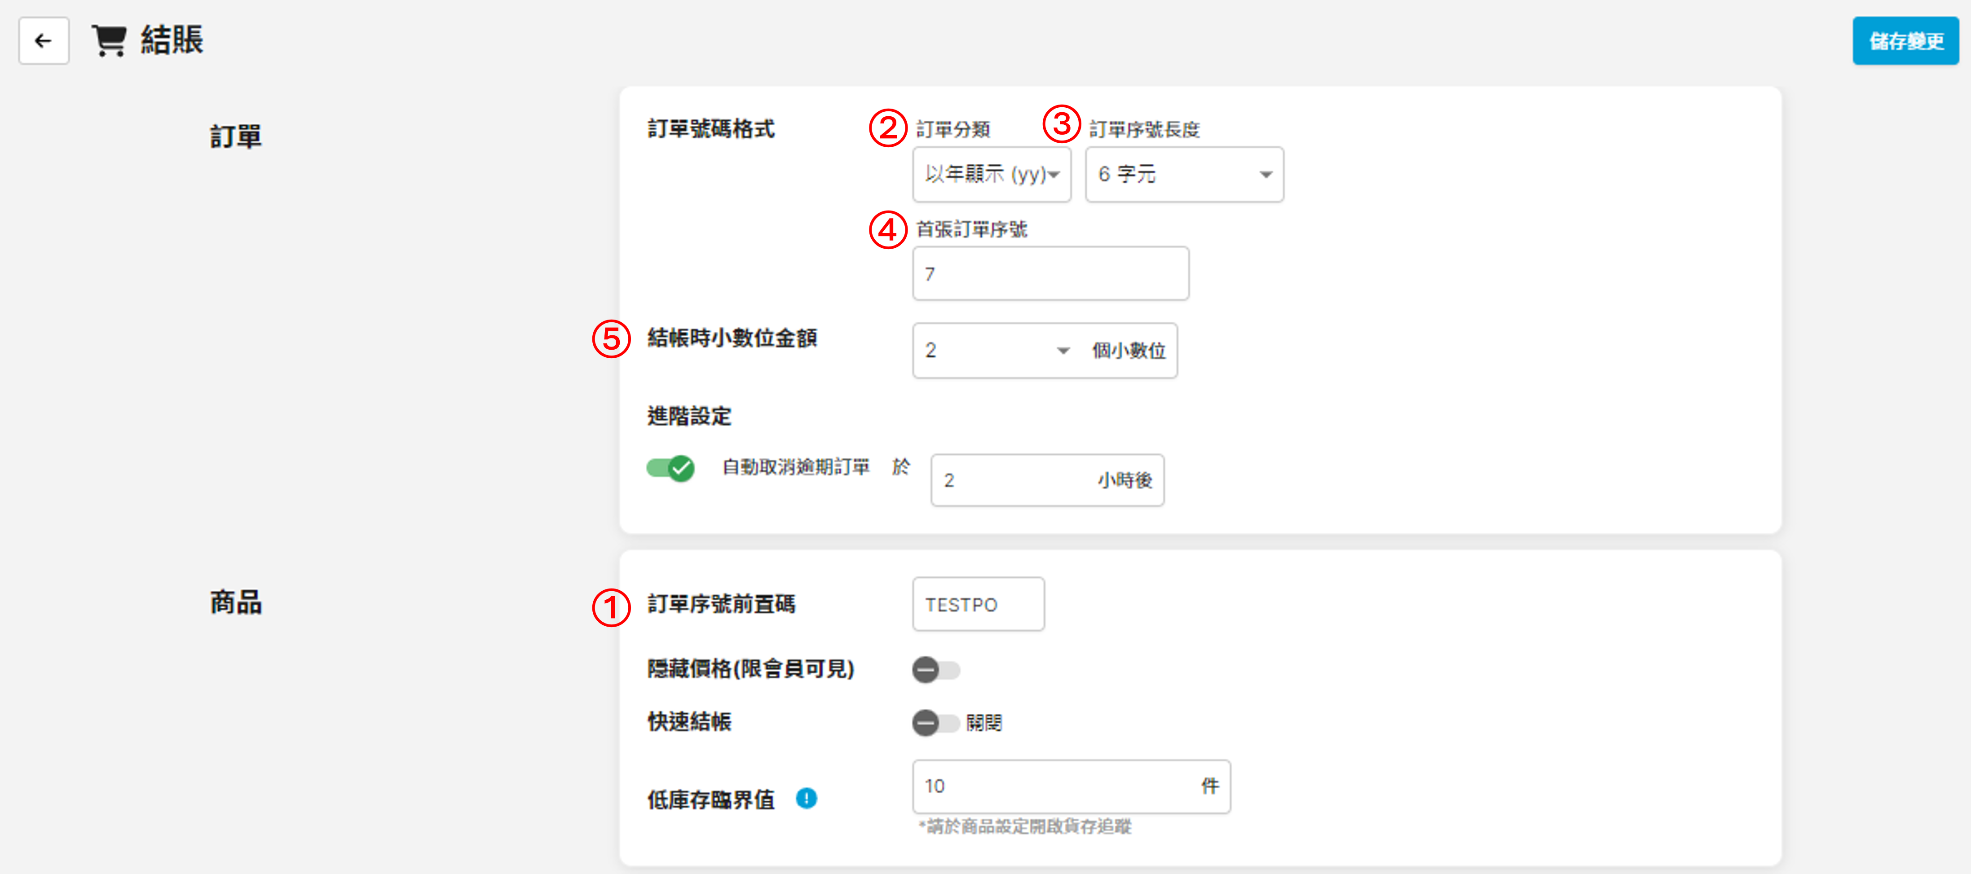Screen dimensions: 1971x874
Task: Turn on the 快速結帳 toggle
Action: click(935, 723)
